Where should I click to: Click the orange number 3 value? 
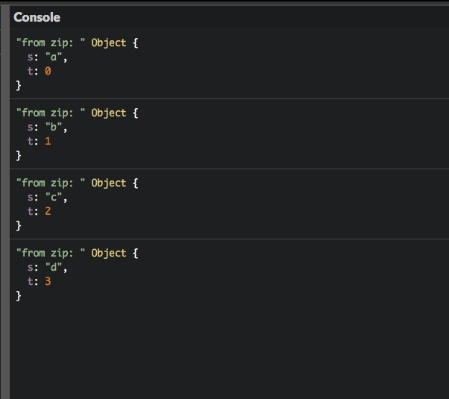48,282
